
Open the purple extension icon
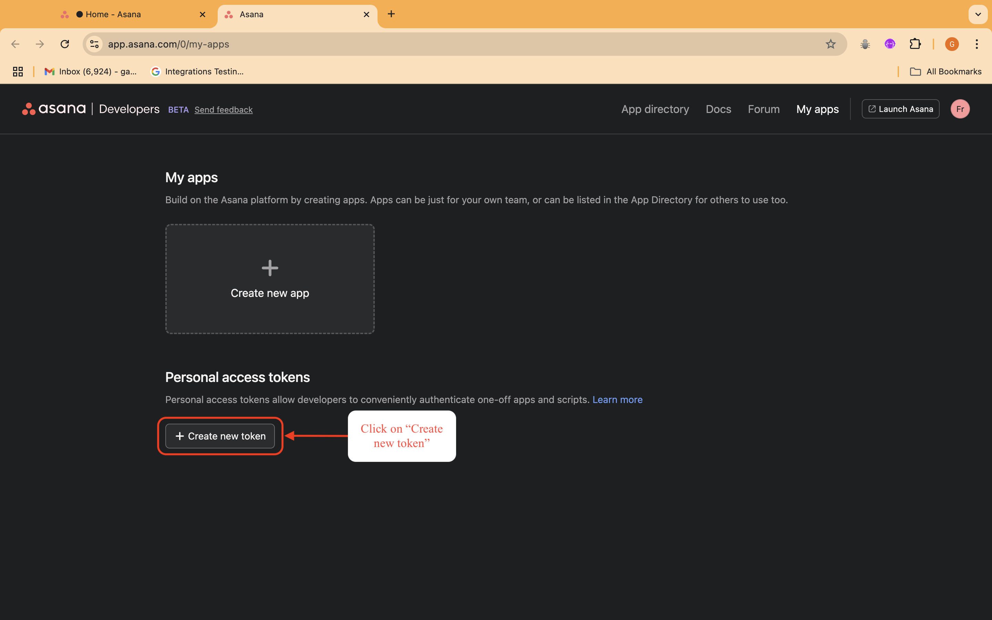tap(889, 44)
